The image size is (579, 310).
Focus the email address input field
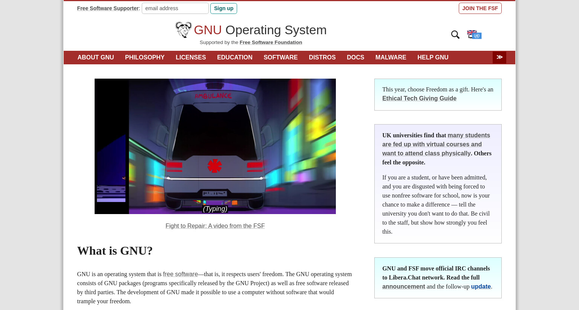[x=175, y=8]
